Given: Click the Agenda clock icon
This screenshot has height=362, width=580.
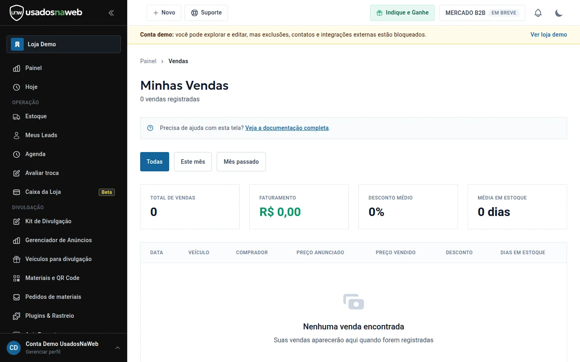Looking at the screenshot, I should [x=17, y=154].
